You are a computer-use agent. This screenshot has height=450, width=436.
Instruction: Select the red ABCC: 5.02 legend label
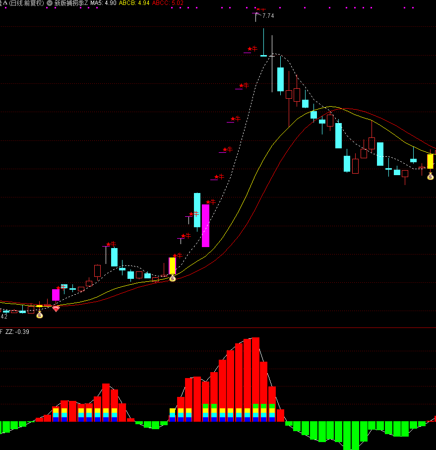click(x=168, y=3)
